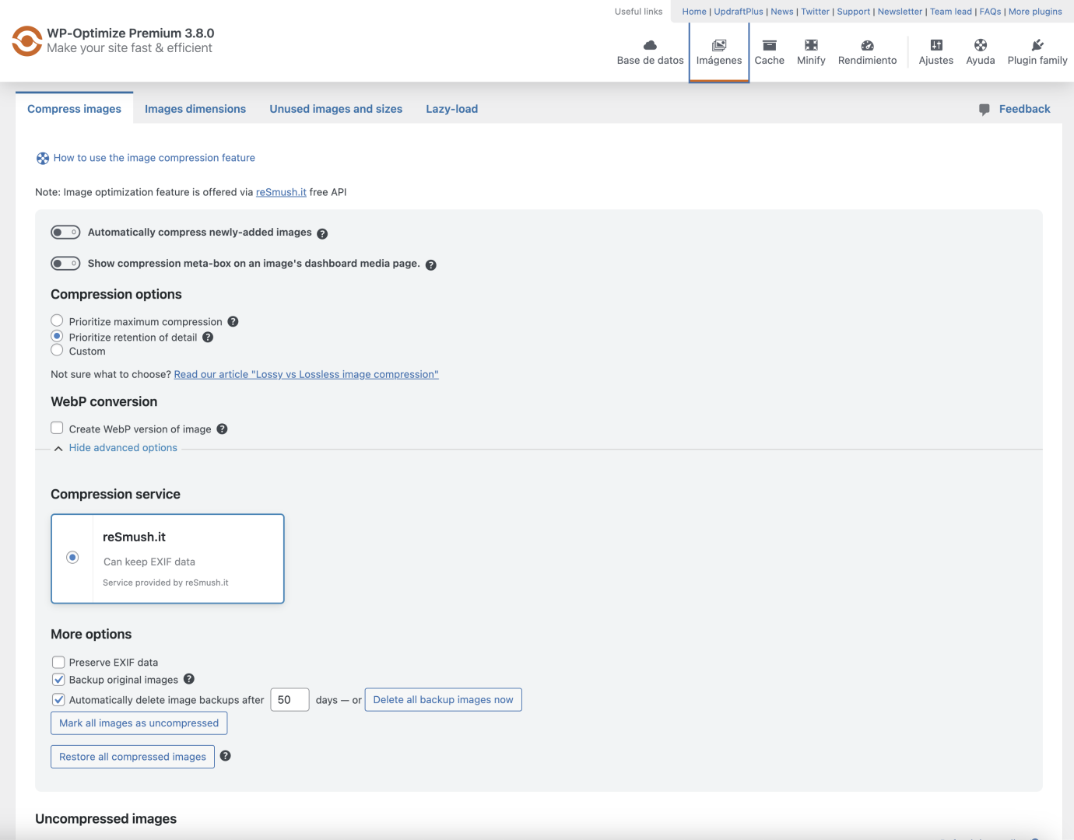1074x840 pixels.
Task: Click help icon next to Create WebP version
Action: pos(222,429)
